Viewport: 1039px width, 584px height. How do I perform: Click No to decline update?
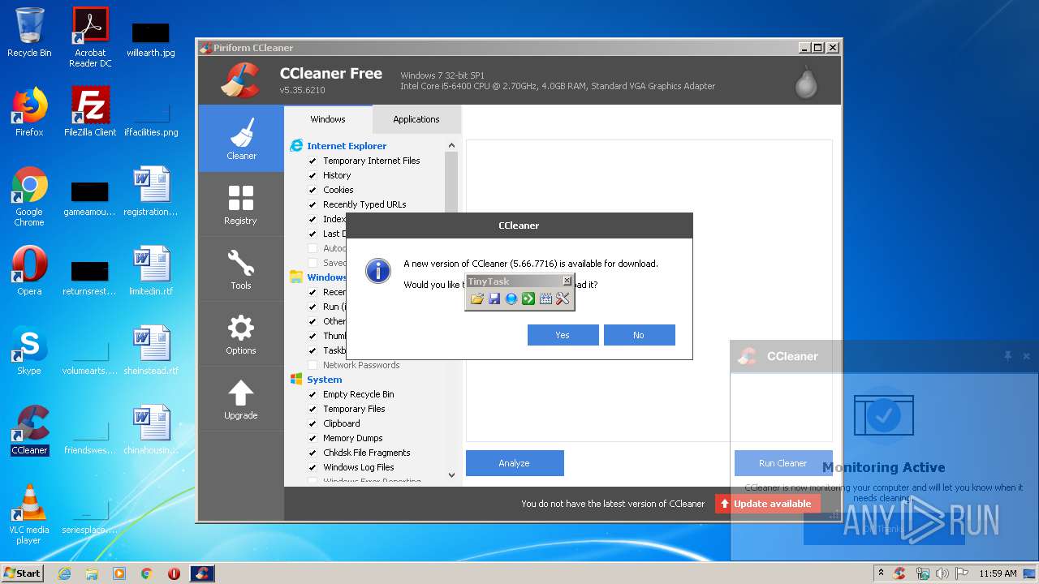pyautogui.click(x=639, y=335)
